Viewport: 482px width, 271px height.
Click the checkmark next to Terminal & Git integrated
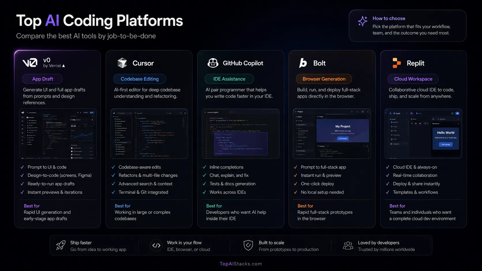113,192
